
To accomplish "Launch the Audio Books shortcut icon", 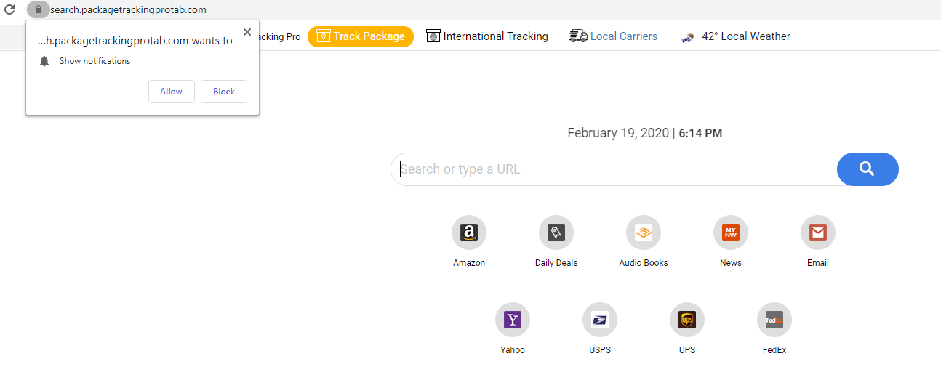I will pos(644,233).
